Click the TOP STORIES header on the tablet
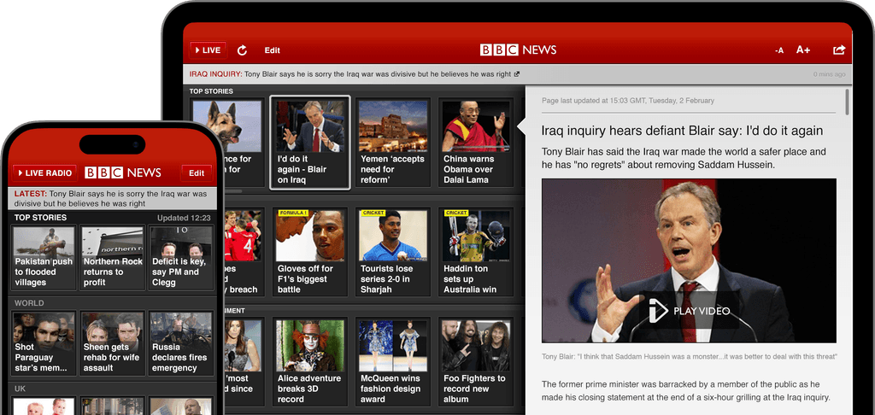The width and height of the screenshot is (875, 415). 211,91
